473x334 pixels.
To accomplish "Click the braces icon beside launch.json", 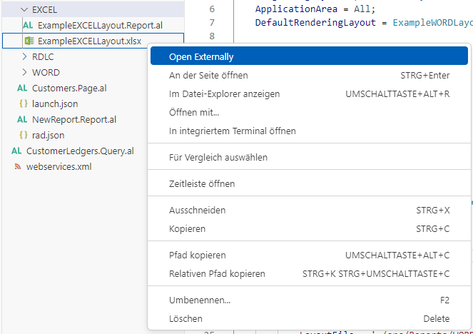I will click(x=24, y=103).
